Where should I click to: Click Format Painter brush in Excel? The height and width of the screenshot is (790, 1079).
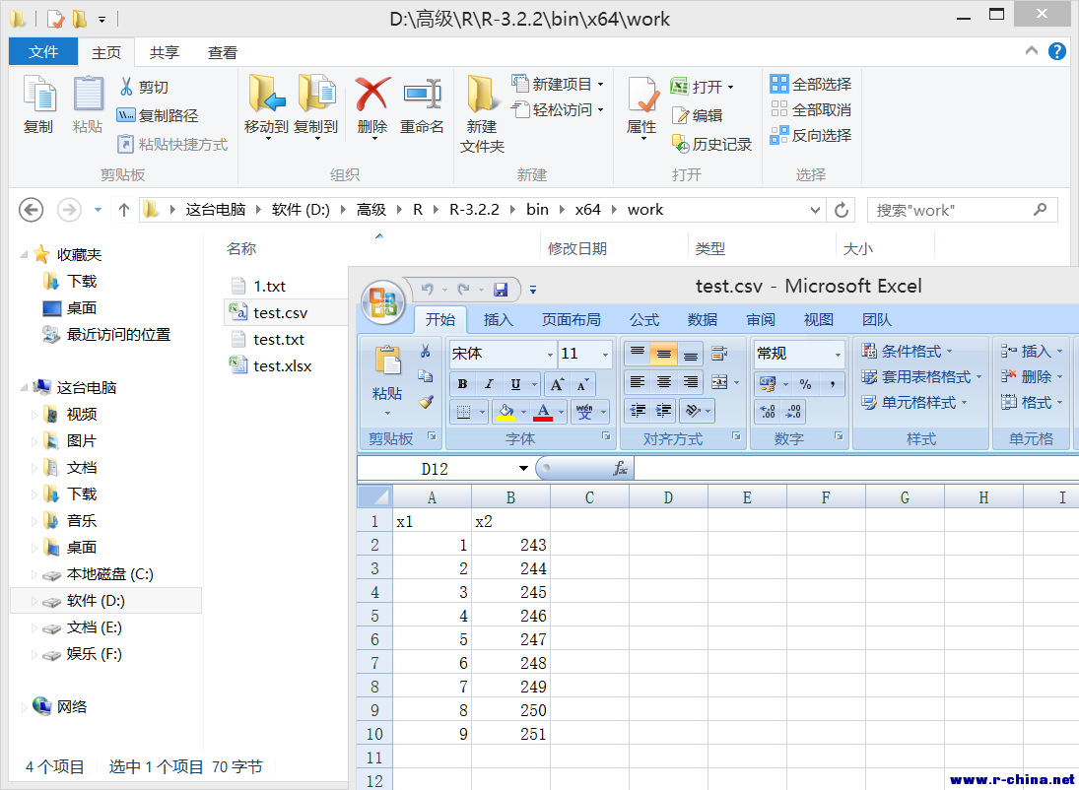pos(426,402)
